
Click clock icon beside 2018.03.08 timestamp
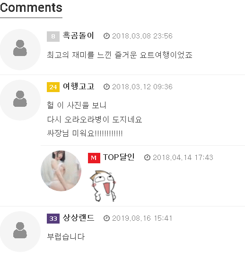coord(106,36)
